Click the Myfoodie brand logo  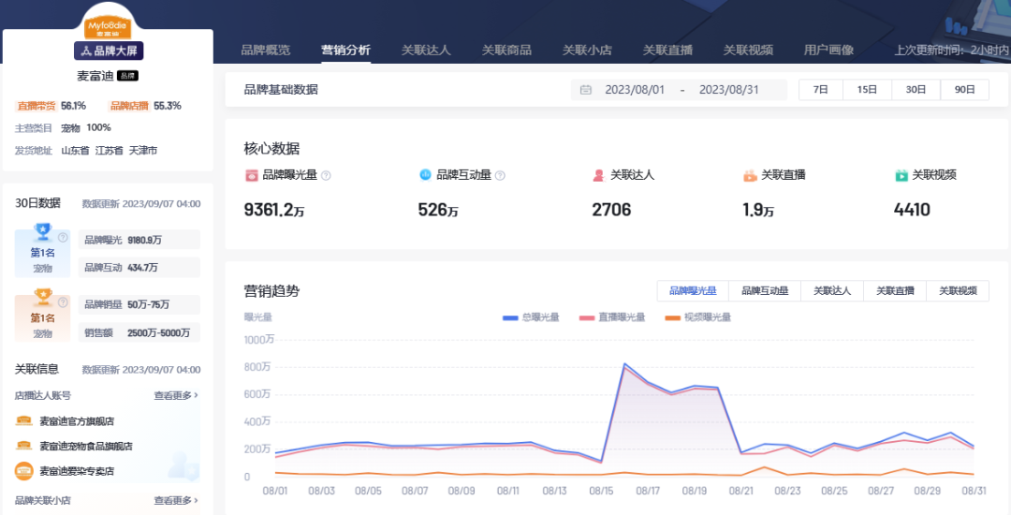coord(108,28)
